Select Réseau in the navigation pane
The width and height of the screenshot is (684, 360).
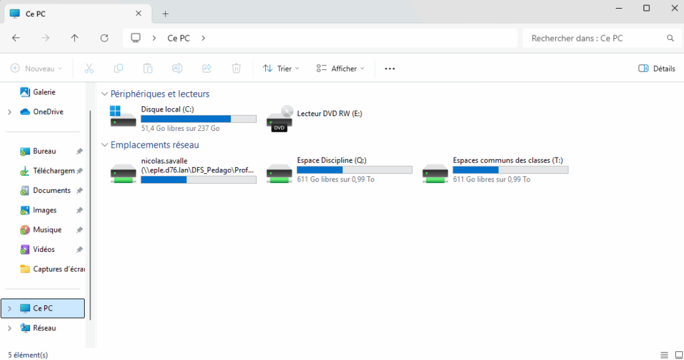(44, 328)
